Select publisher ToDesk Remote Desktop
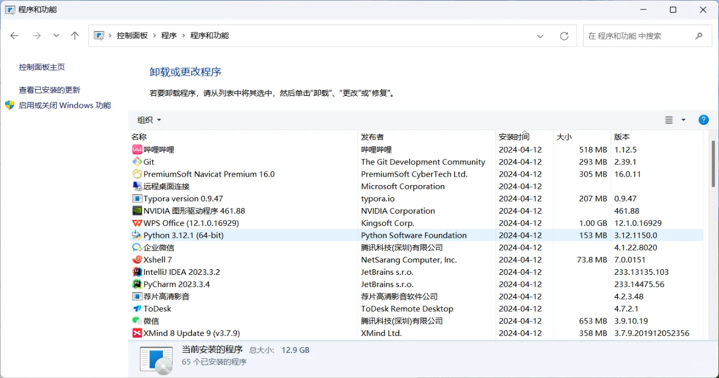The height and width of the screenshot is (378, 719). coord(407,309)
